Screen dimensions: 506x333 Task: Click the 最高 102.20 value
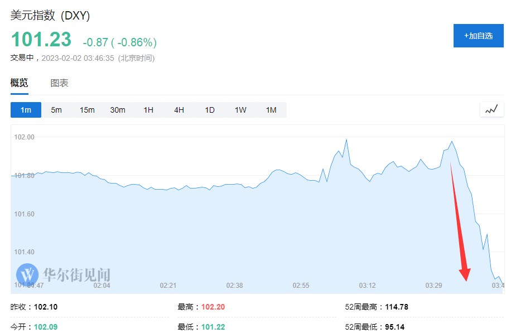tap(213, 307)
